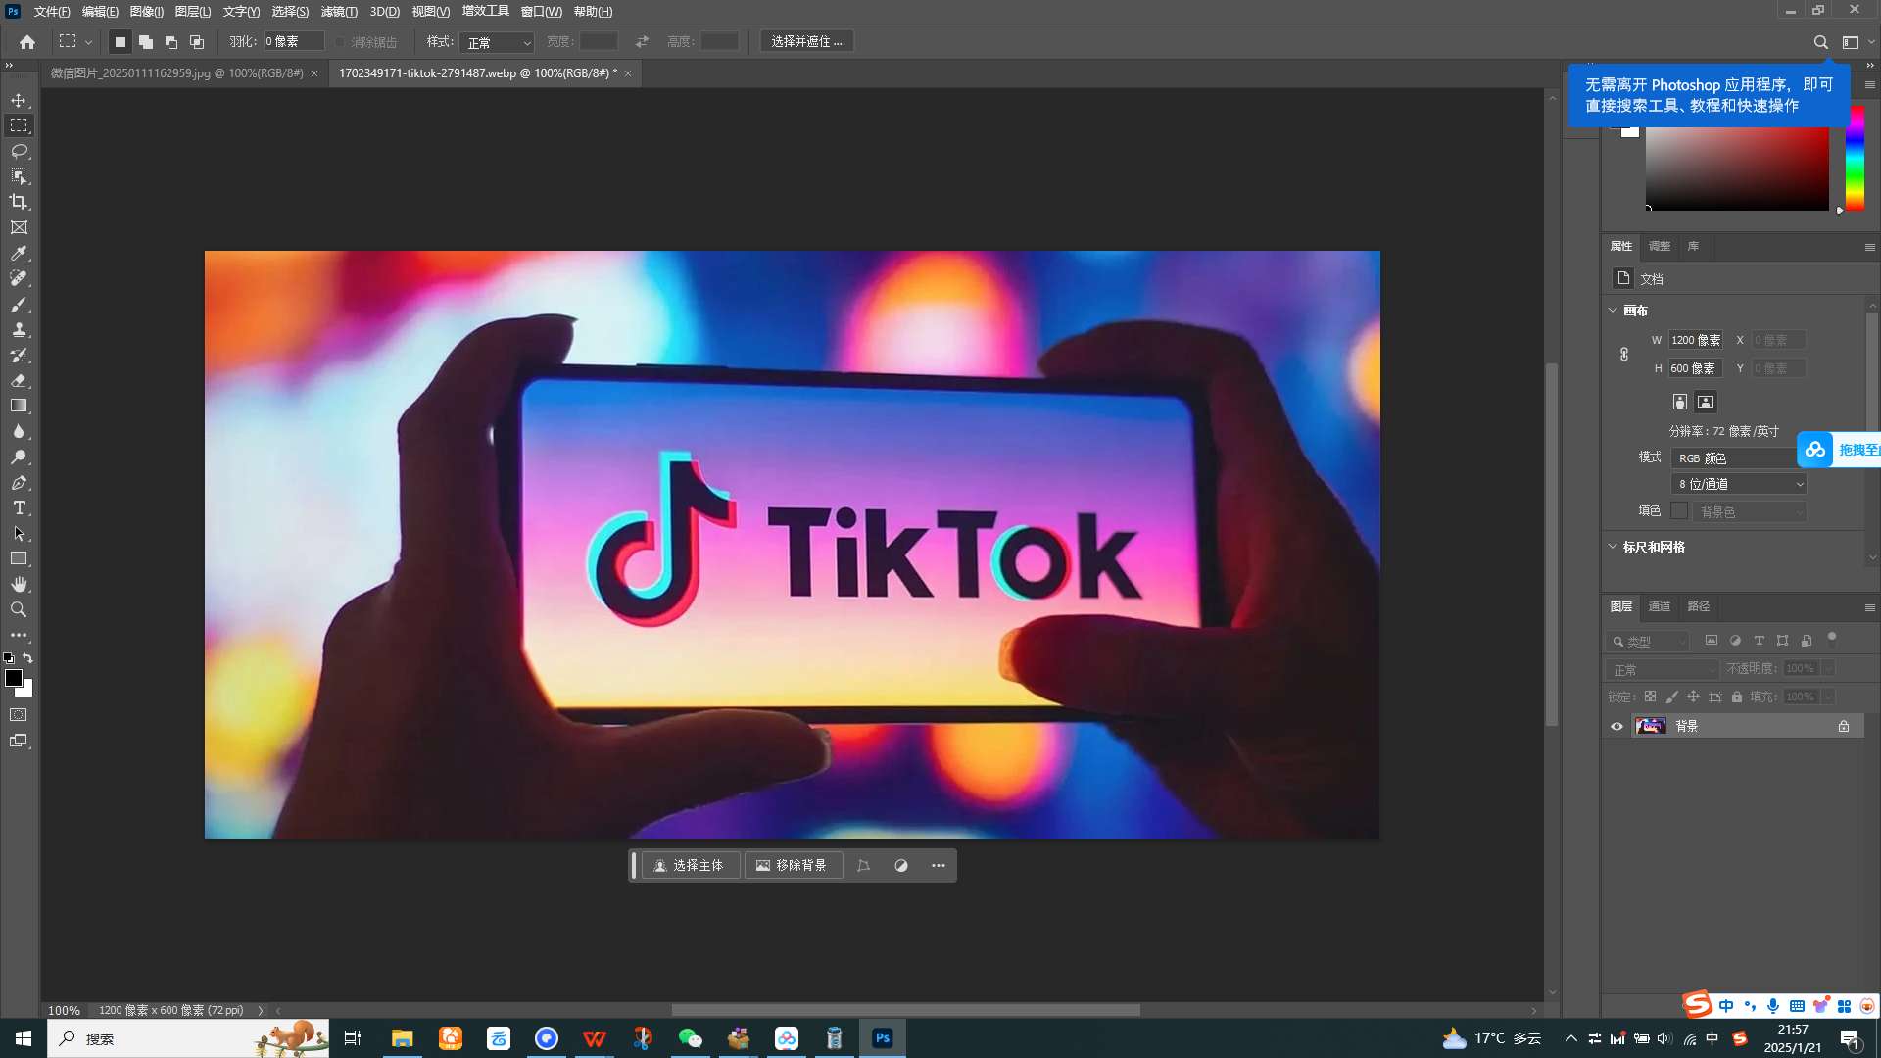Select the Clone Stamp tool
Image resolution: width=1881 pixels, height=1058 pixels.
(x=19, y=329)
